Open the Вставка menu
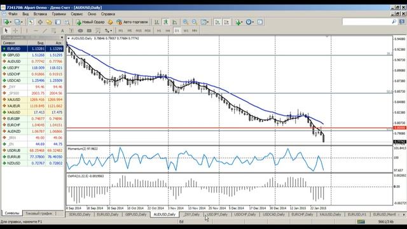The height and width of the screenshot is (229, 407). click(40, 14)
